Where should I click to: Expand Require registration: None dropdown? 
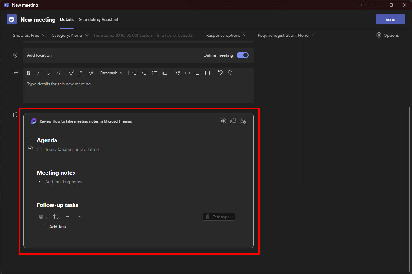coord(287,35)
